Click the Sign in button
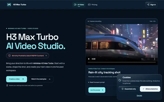Image resolution: width=164 pixels, height=102 pixels. click(x=151, y=5)
